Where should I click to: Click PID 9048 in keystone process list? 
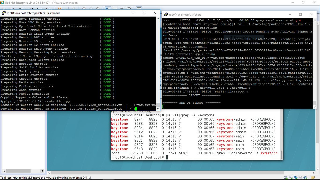138,149
